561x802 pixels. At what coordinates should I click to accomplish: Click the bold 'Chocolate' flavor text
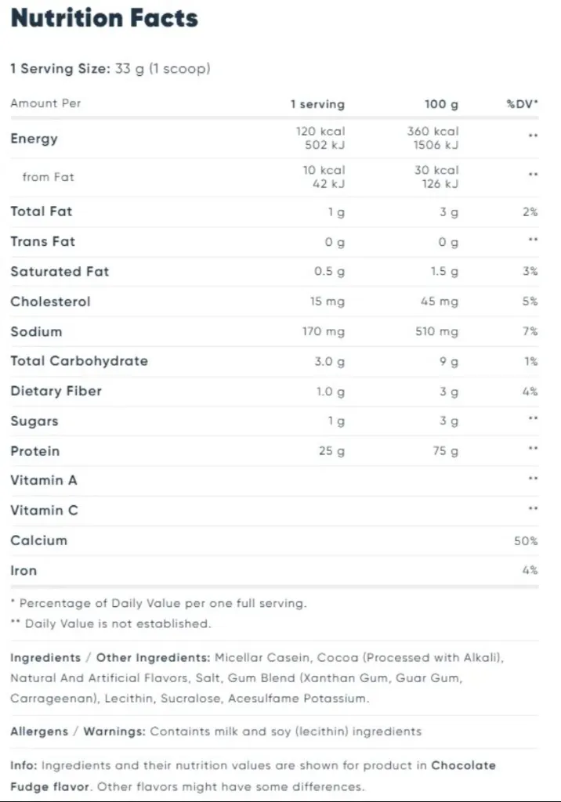tap(464, 765)
